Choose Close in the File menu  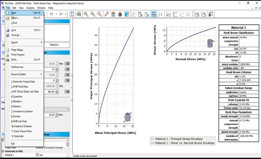(x=24, y=23)
